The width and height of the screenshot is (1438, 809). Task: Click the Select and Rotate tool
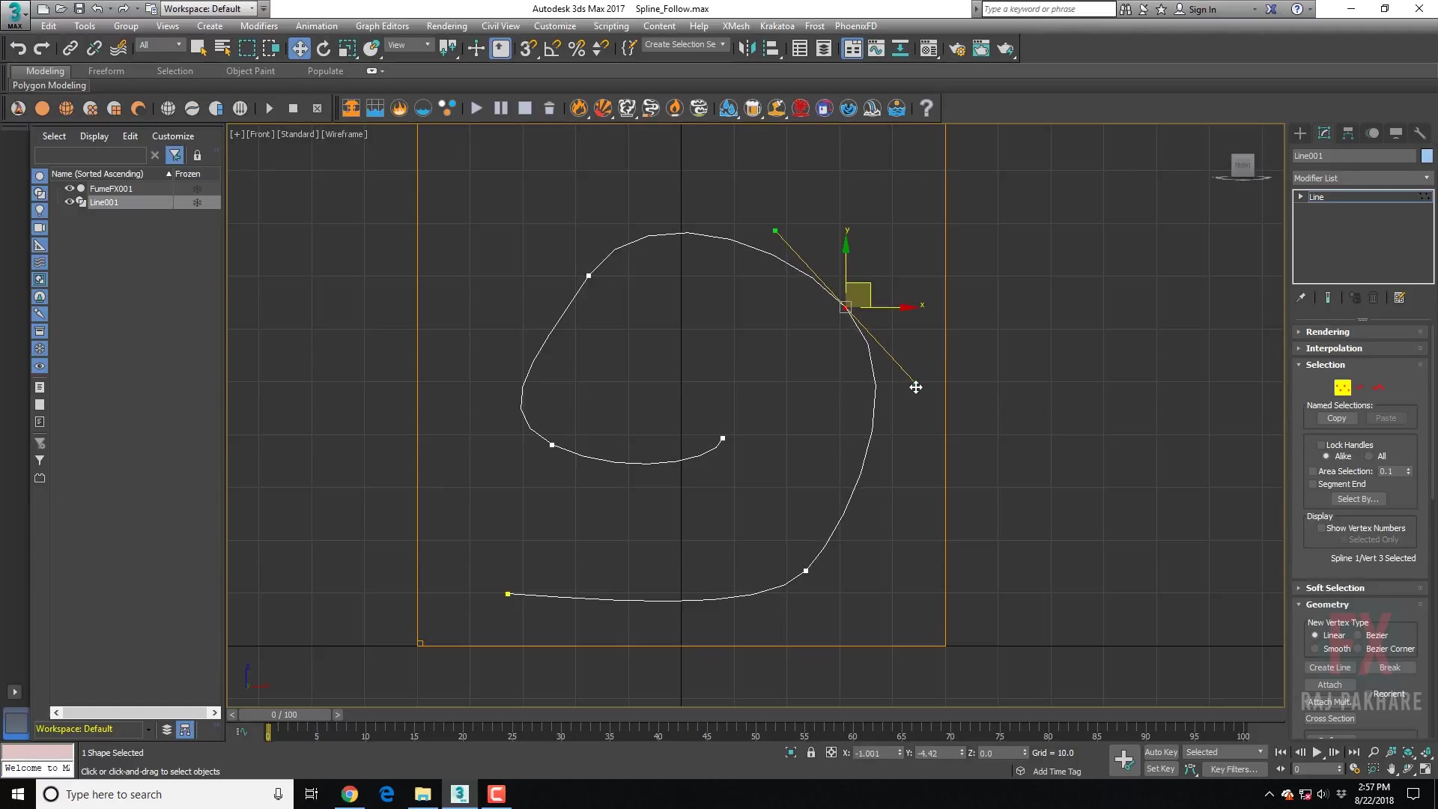tap(324, 49)
